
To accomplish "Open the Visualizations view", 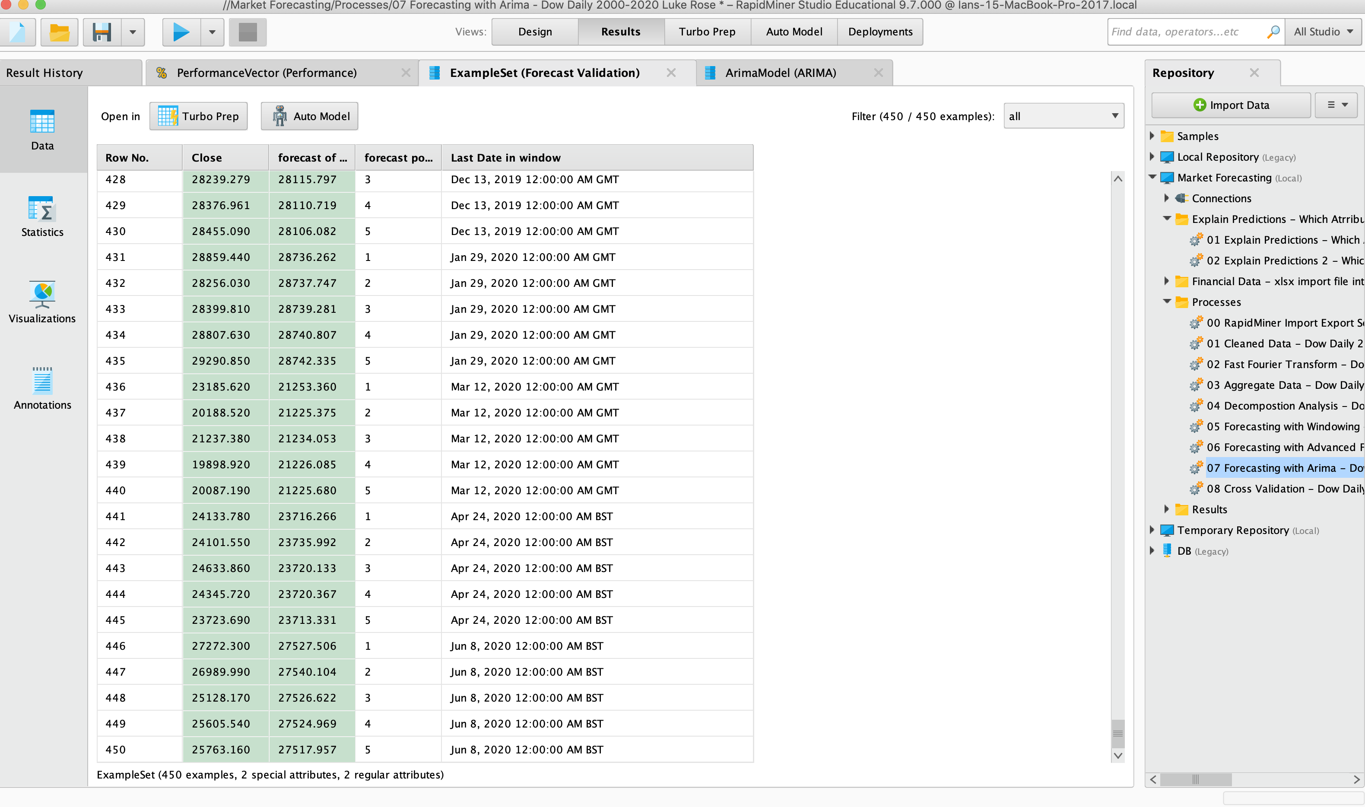I will point(42,303).
